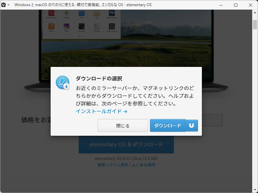Open the よくある質問 link

pyautogui.click(x=144, y=165)
